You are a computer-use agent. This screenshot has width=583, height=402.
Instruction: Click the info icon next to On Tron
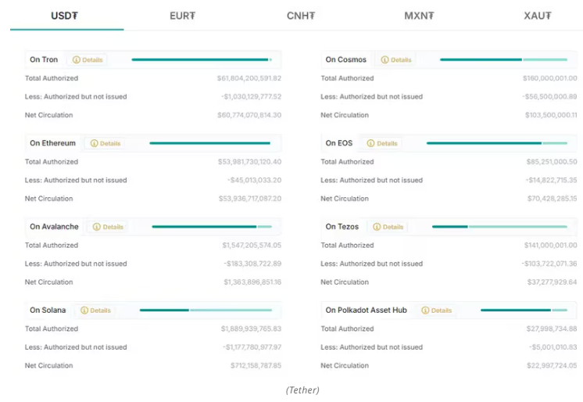coord(77,59)
